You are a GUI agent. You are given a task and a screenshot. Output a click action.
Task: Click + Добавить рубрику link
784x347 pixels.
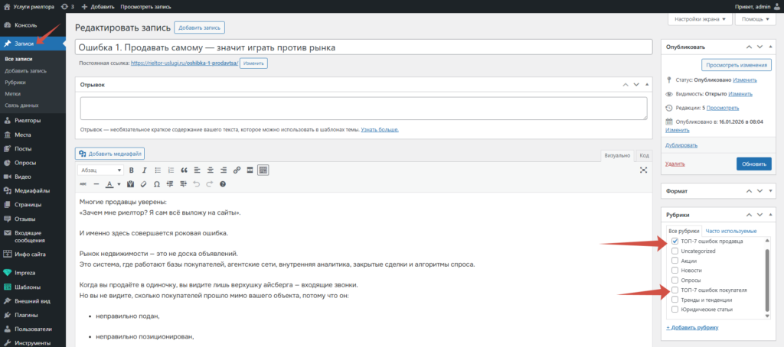[x=692, y=328]
